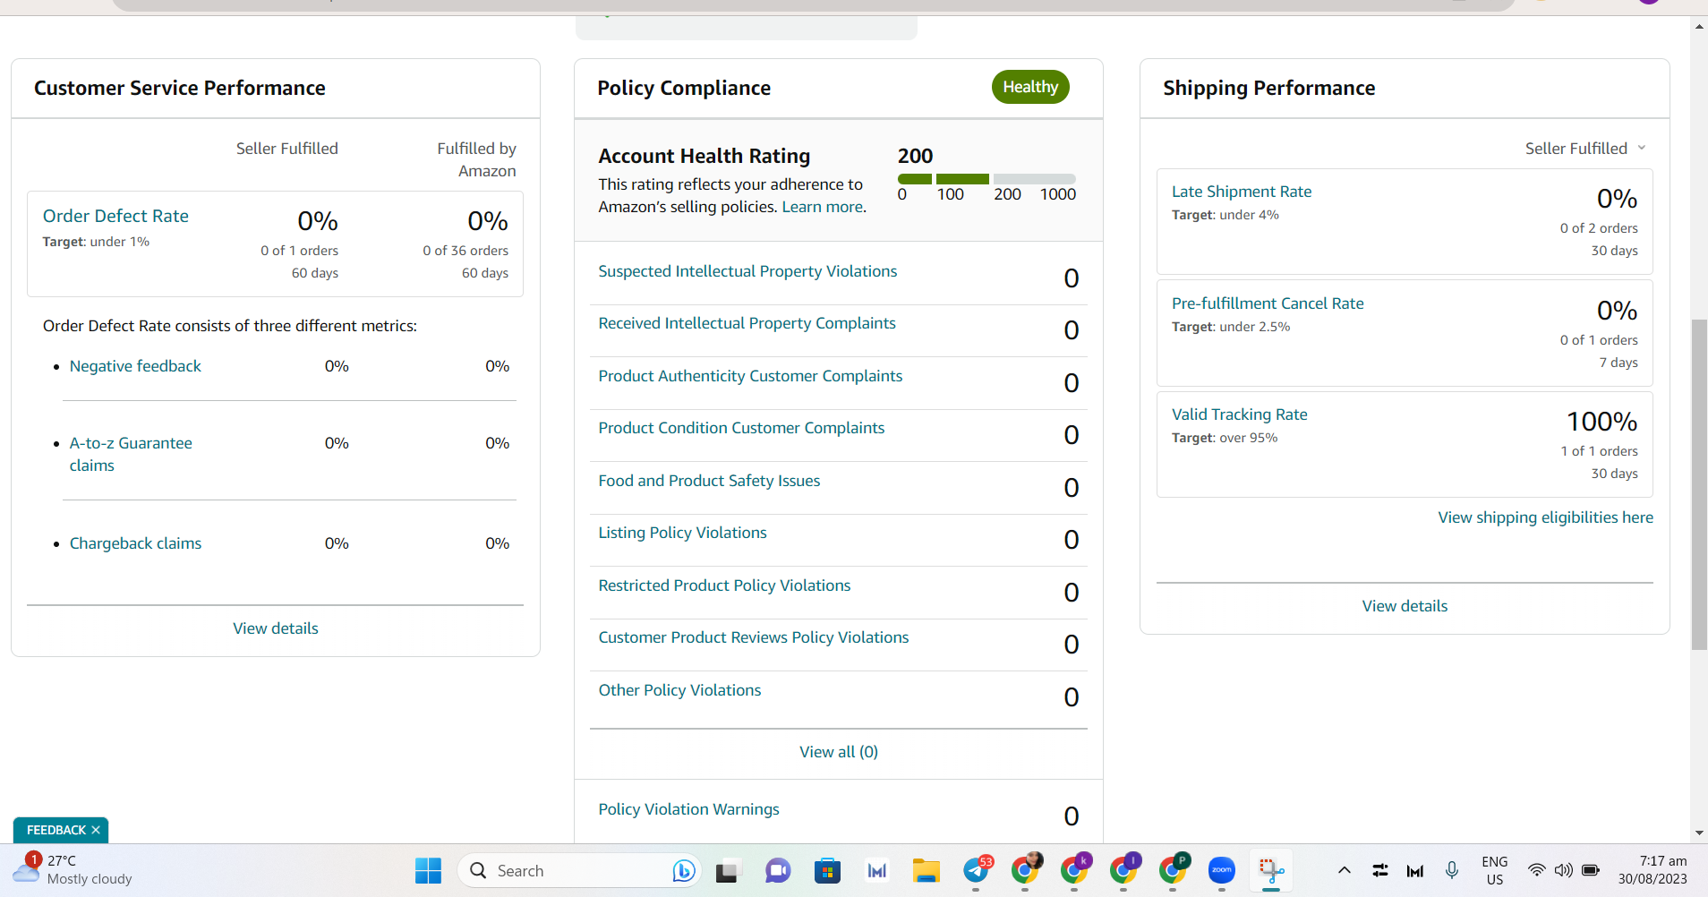Click the Valid Tracking Rate 100% value
This screenshot has height=897, width=1708.
(1601, 422)
